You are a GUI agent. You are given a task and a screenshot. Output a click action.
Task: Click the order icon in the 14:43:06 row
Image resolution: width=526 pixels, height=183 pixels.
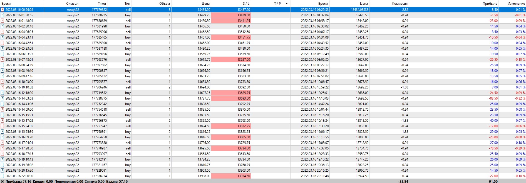click(x=3, y=104)
